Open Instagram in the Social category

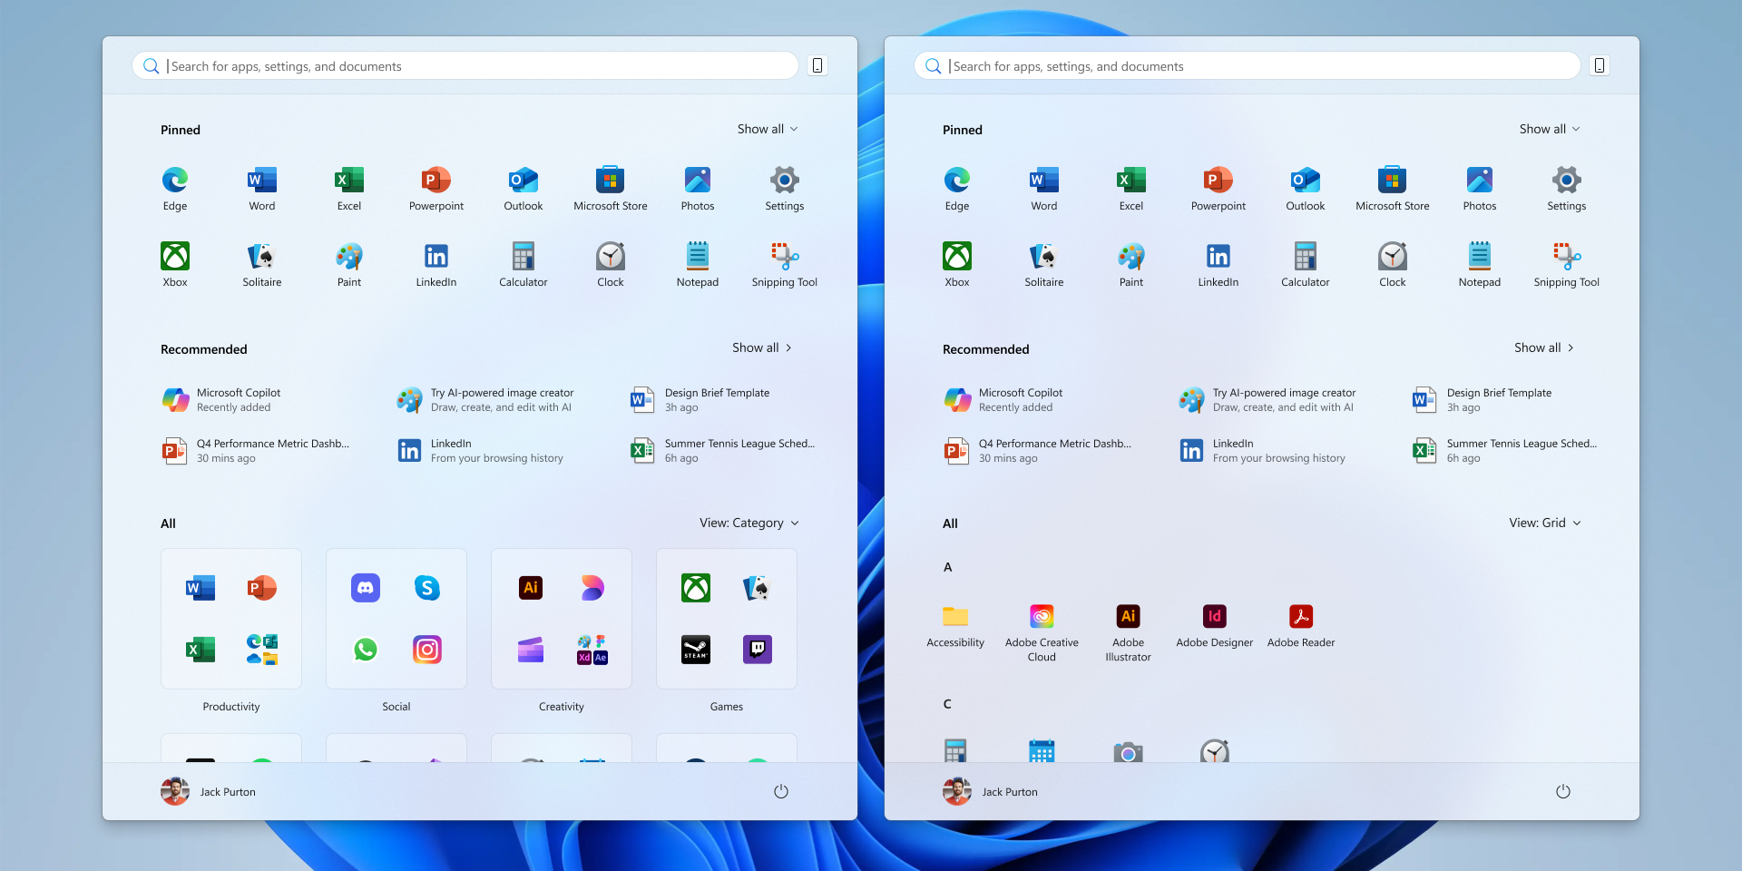(x=427, y=650)
